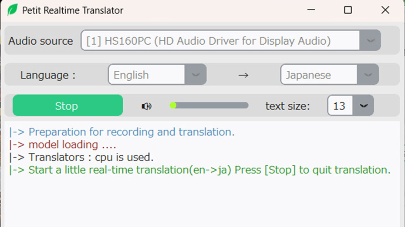
Task: Stop the real-time translation
Action: point(67,105)
